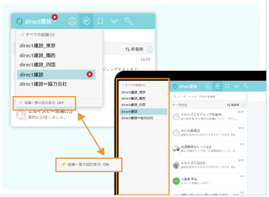Focus the talk and message search field in tablet
269x197 pixels.
(x=209, y=97)
